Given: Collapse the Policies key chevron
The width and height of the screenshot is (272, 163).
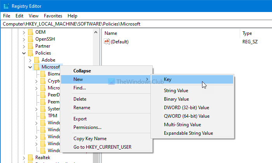Looking at the screenshot, I should [x=24, y=53].
